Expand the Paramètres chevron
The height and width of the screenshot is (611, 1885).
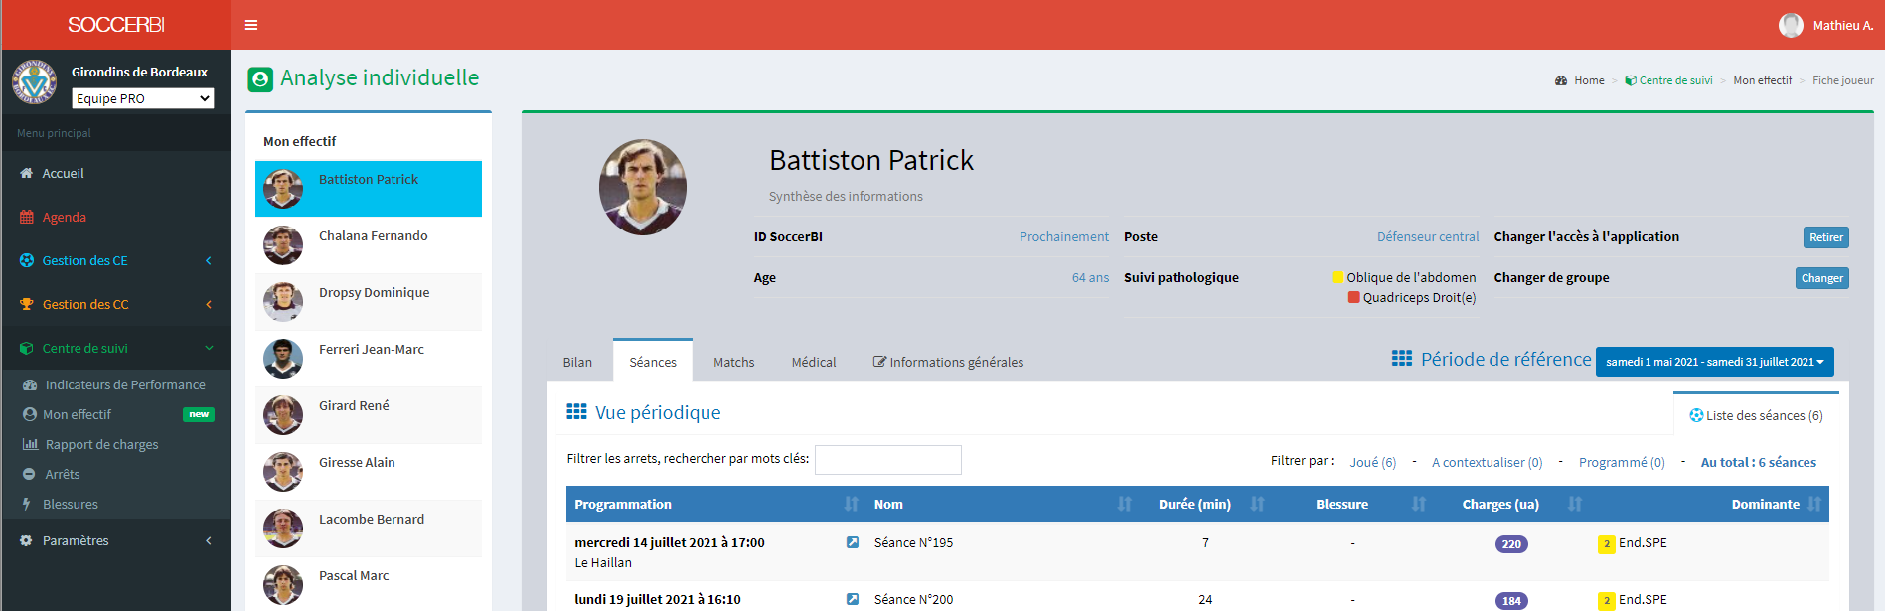click(209, 540)
